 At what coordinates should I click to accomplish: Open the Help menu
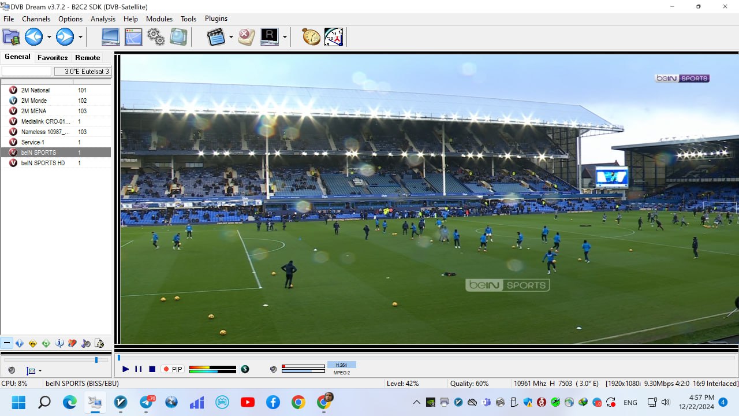tap(131, 18)
